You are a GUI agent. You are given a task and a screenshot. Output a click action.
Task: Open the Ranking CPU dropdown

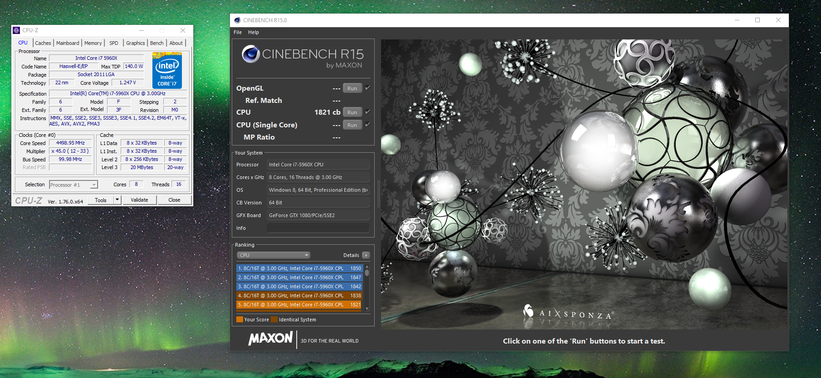(274, 255)
